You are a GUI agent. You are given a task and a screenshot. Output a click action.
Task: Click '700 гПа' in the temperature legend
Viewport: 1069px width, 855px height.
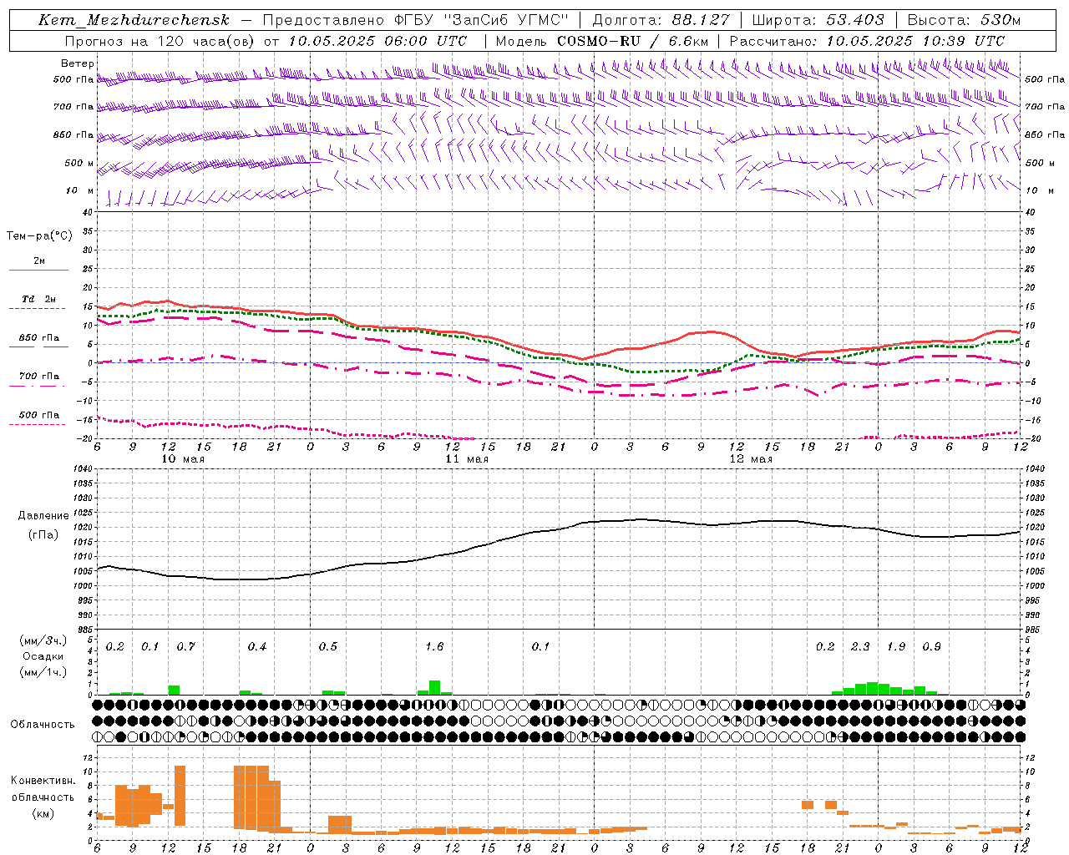[39, 377]
